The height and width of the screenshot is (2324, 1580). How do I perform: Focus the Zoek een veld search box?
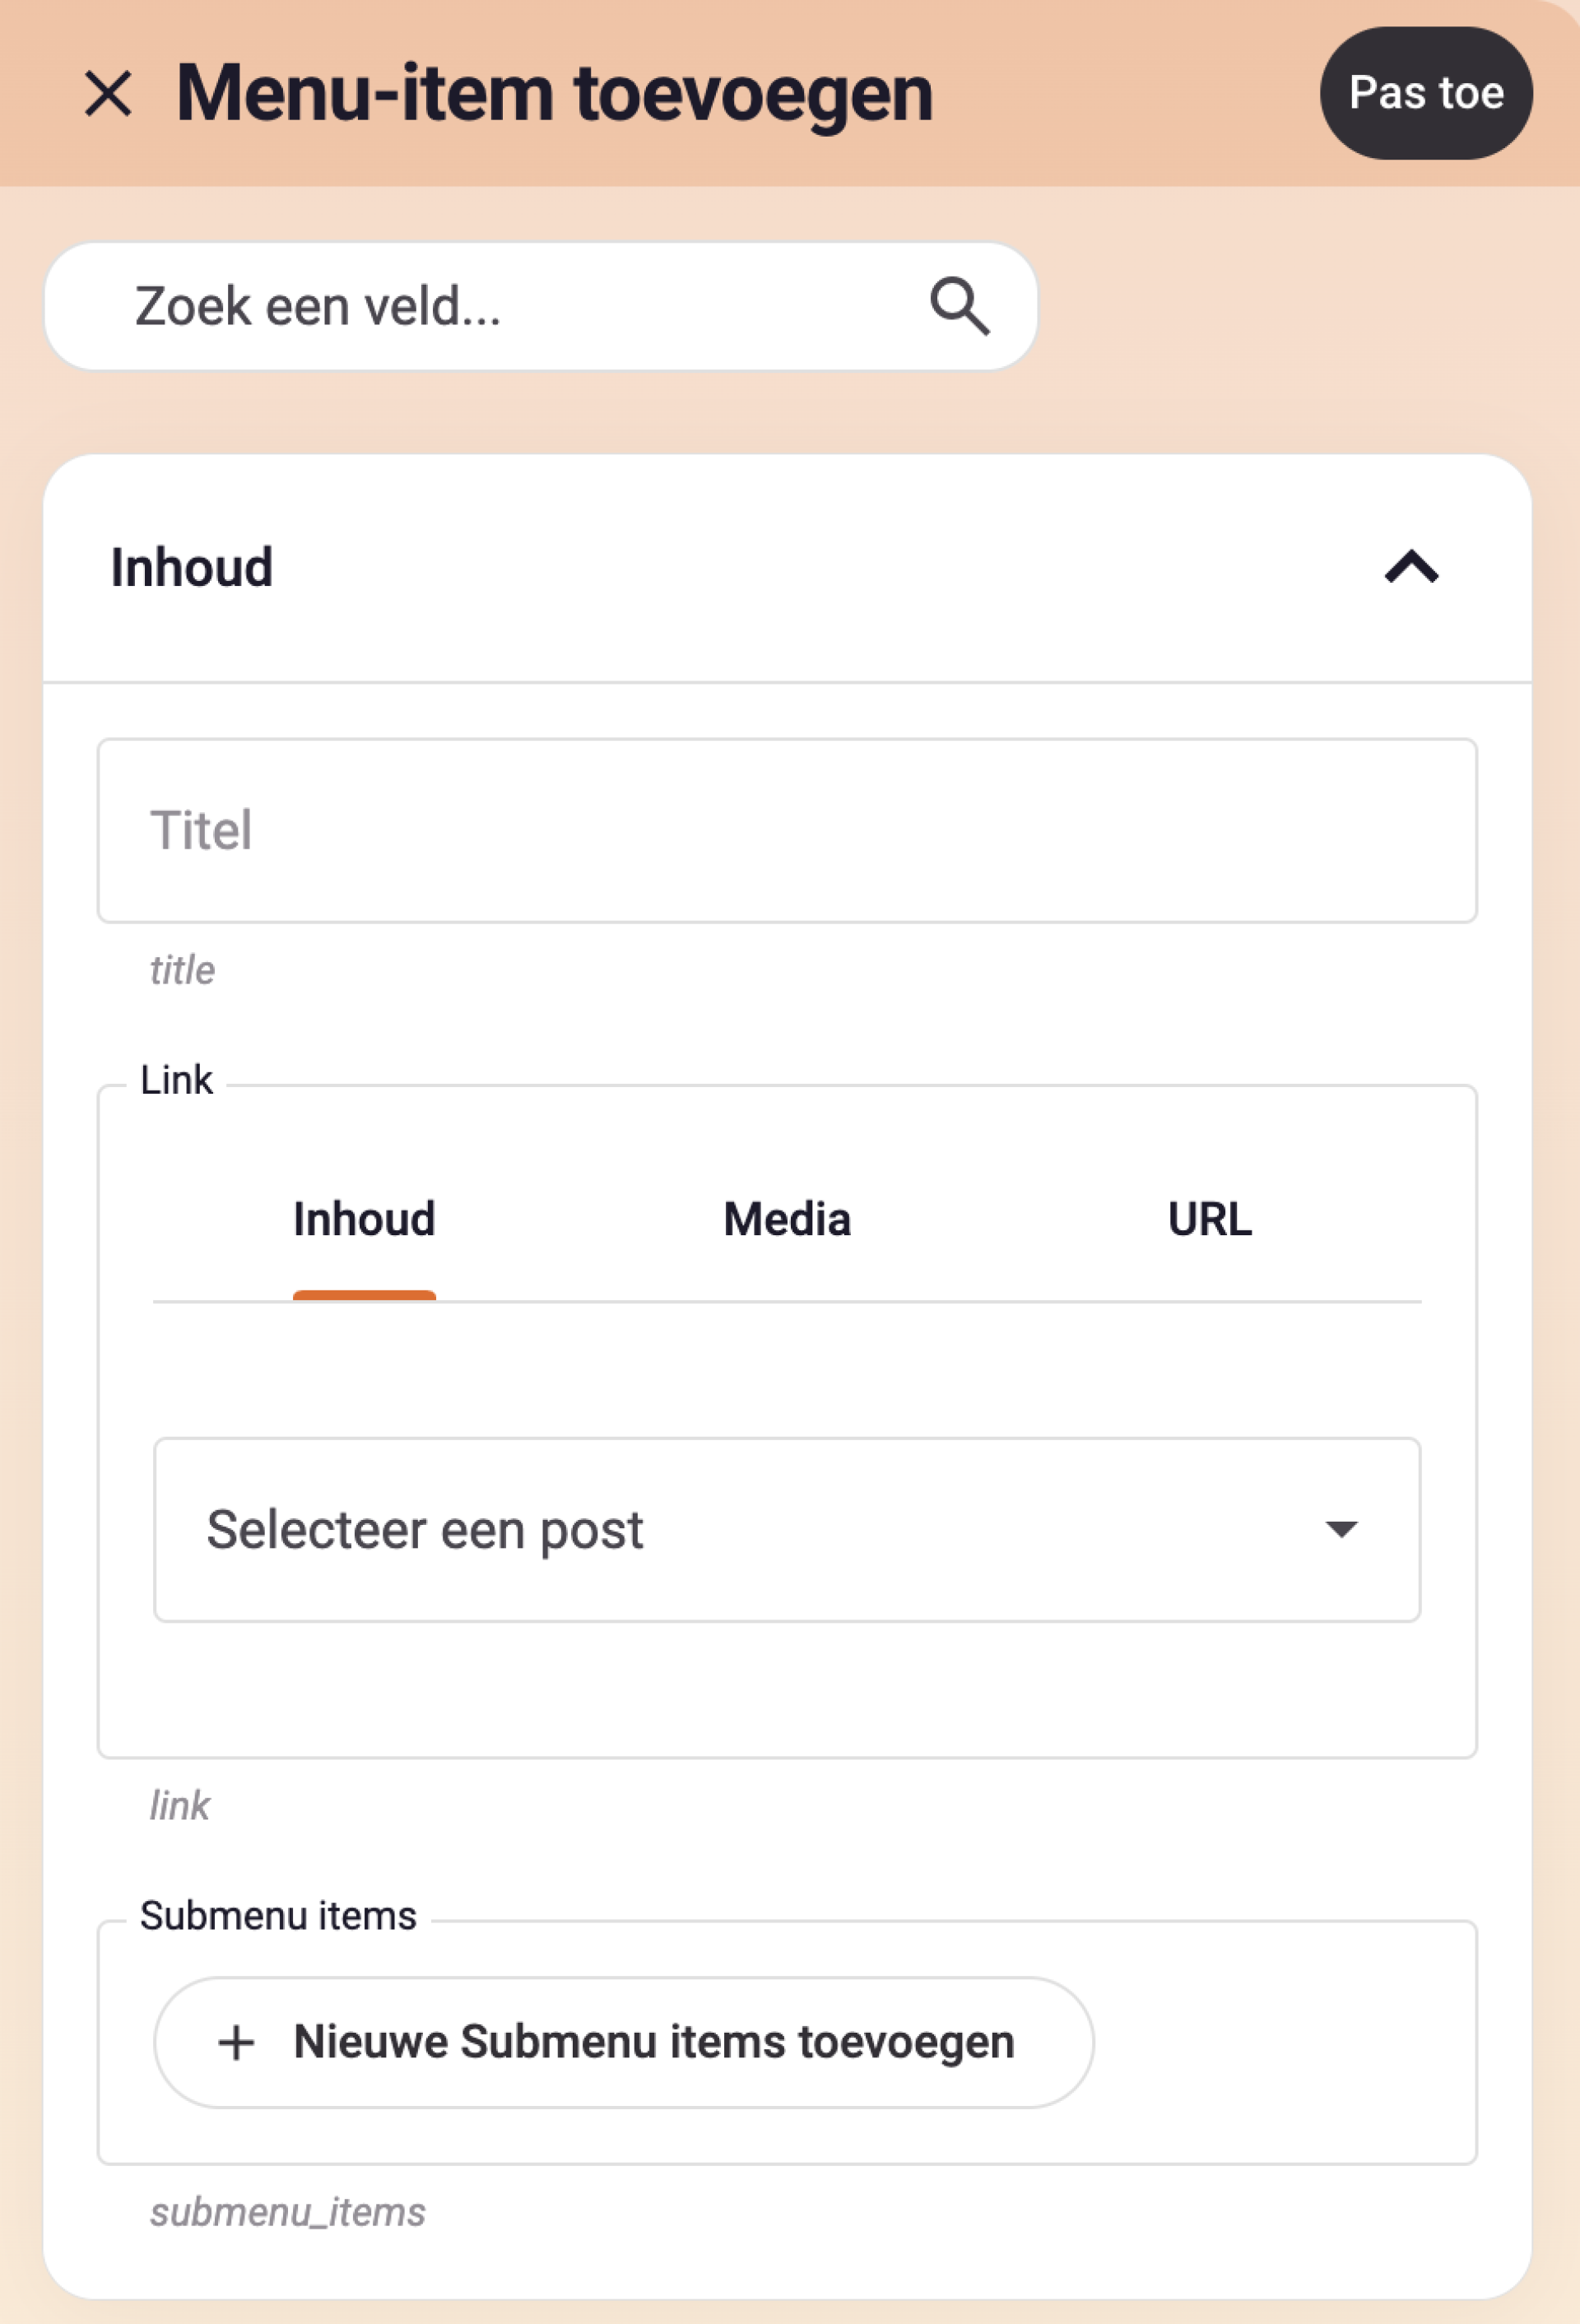tap(541, 306)
